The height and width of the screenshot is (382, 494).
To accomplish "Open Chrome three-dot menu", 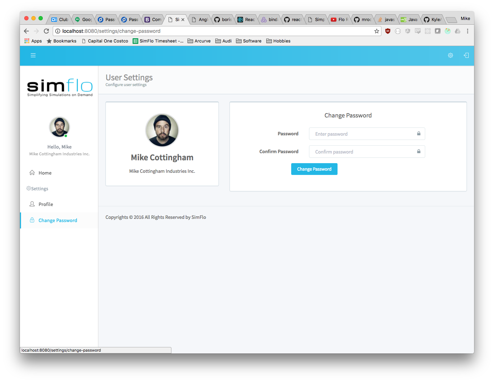I will point(468,31).
